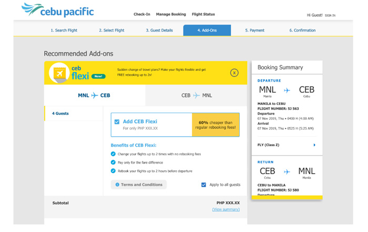Toggle the Add CEB Flexi checkbox
Viewport: 368px width, 232px height.
[x=117, y=122]
